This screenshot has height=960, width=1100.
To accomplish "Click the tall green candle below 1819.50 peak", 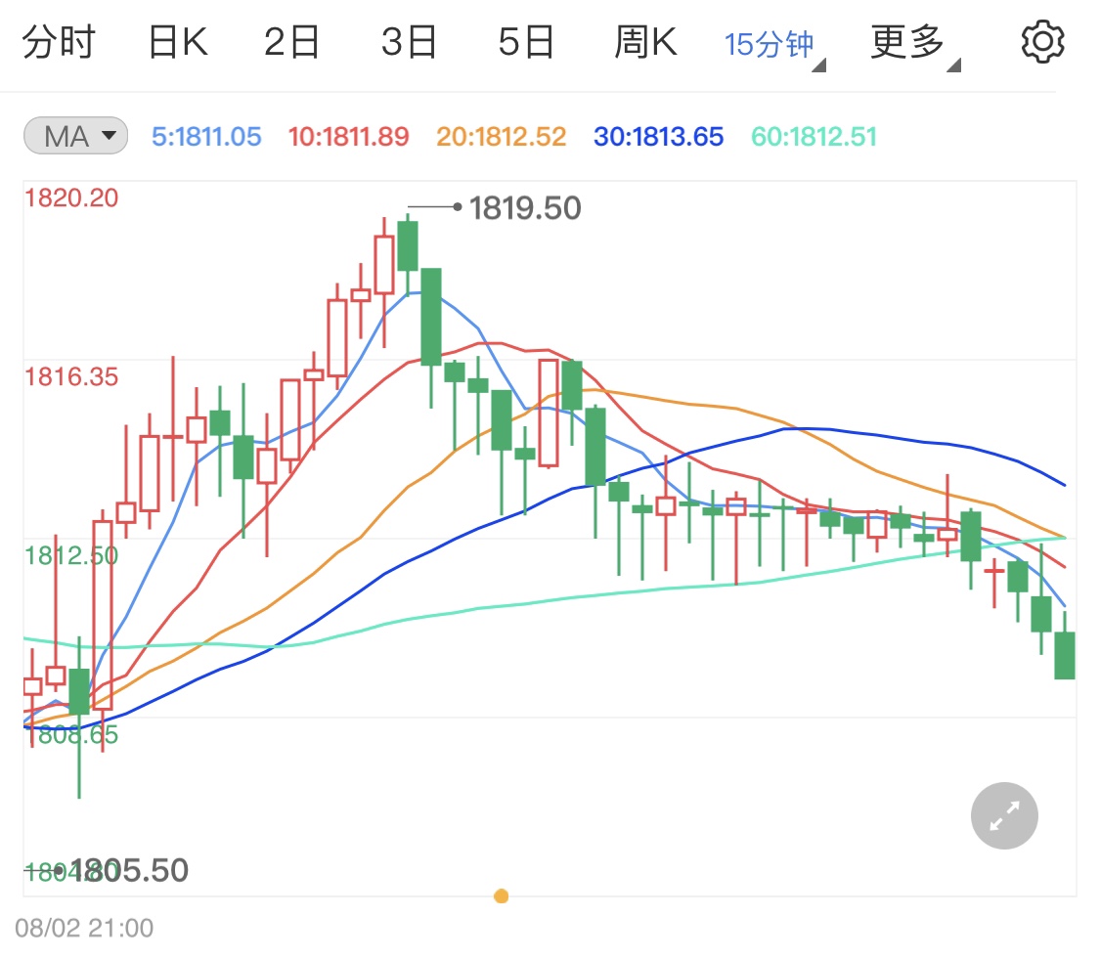I will pos(431,317).
